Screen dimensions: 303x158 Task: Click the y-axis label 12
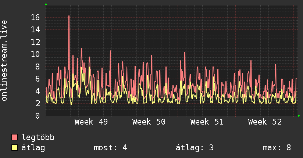(x=35, y=42)
